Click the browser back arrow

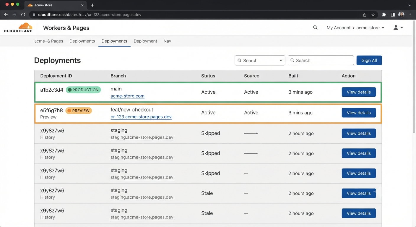6,14
